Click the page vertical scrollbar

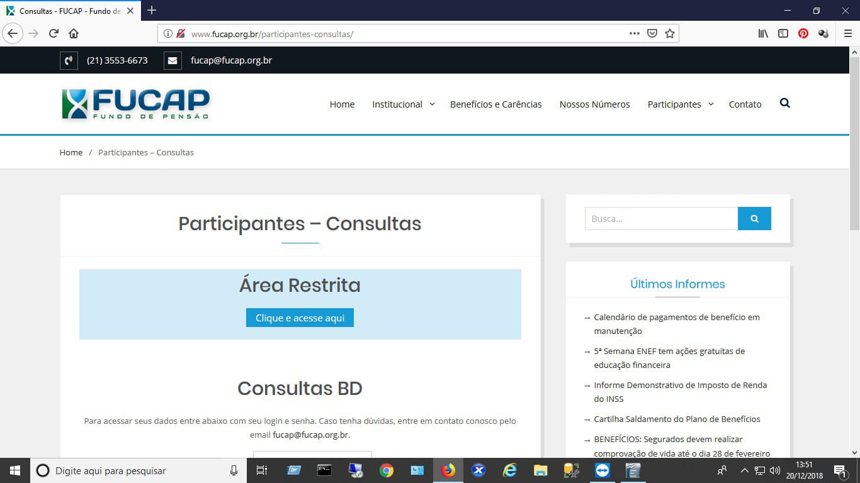pyautogui.click(x=854, y=252)
